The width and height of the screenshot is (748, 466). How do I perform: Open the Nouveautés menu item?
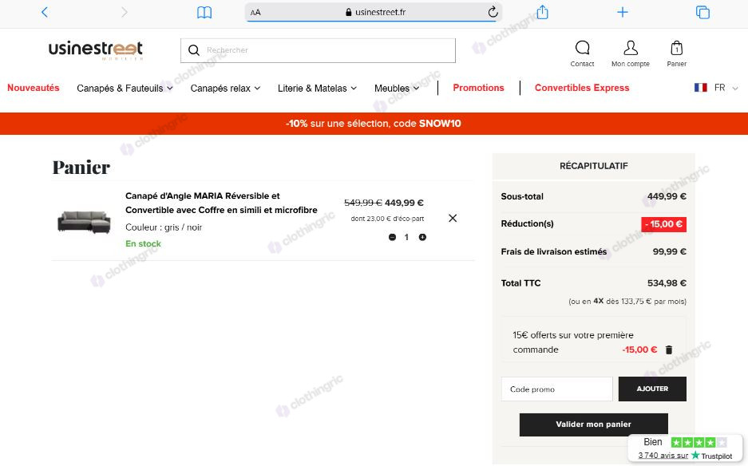34,88
